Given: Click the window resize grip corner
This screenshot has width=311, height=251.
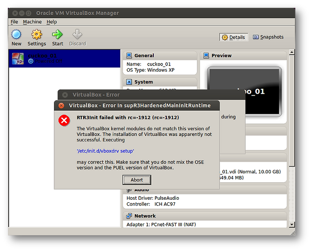Looking at the screenshot, I should point(292,233).
